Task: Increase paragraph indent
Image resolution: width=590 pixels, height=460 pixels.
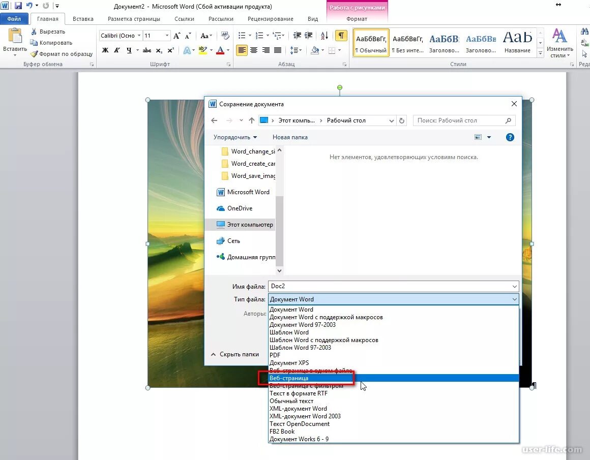Action: click(x=309, y=36)
